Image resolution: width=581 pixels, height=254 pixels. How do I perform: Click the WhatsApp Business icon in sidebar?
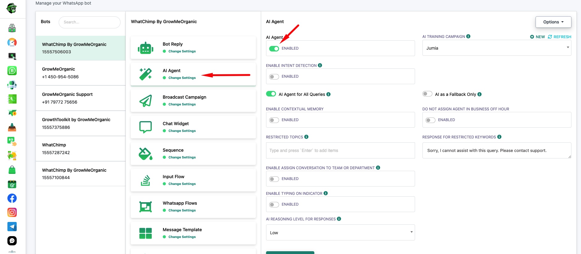12,71
